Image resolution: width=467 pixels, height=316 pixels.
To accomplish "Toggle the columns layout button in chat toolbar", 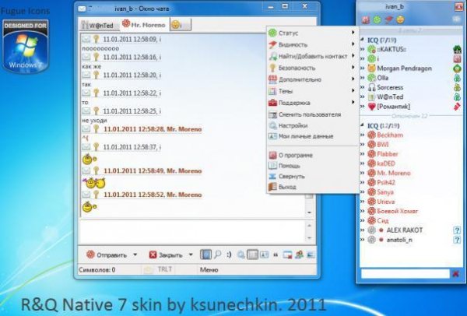I will click(252, 255).
